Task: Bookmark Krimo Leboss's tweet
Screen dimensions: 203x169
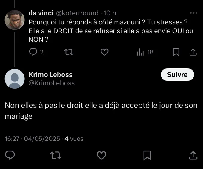Action: 147,155
